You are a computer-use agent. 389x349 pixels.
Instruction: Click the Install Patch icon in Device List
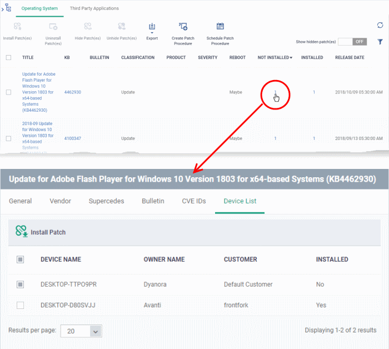point(21,231)
